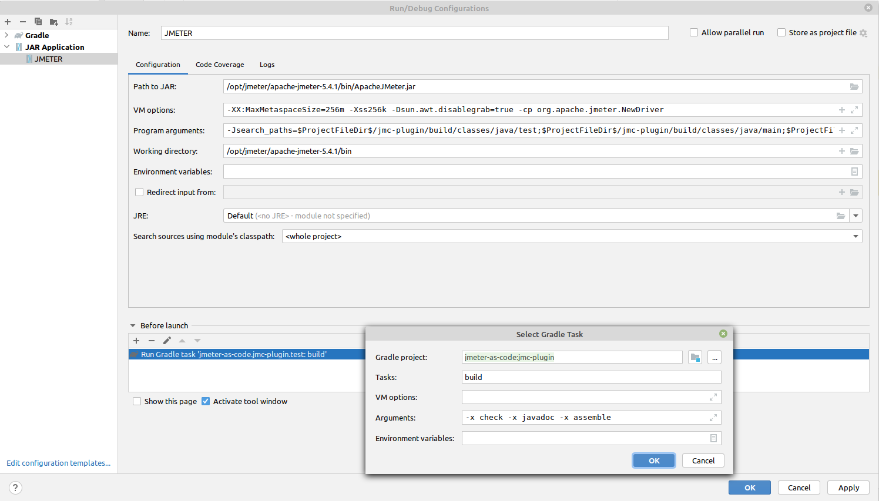Edit the selected Before launch task

click(x=167, y=341)
